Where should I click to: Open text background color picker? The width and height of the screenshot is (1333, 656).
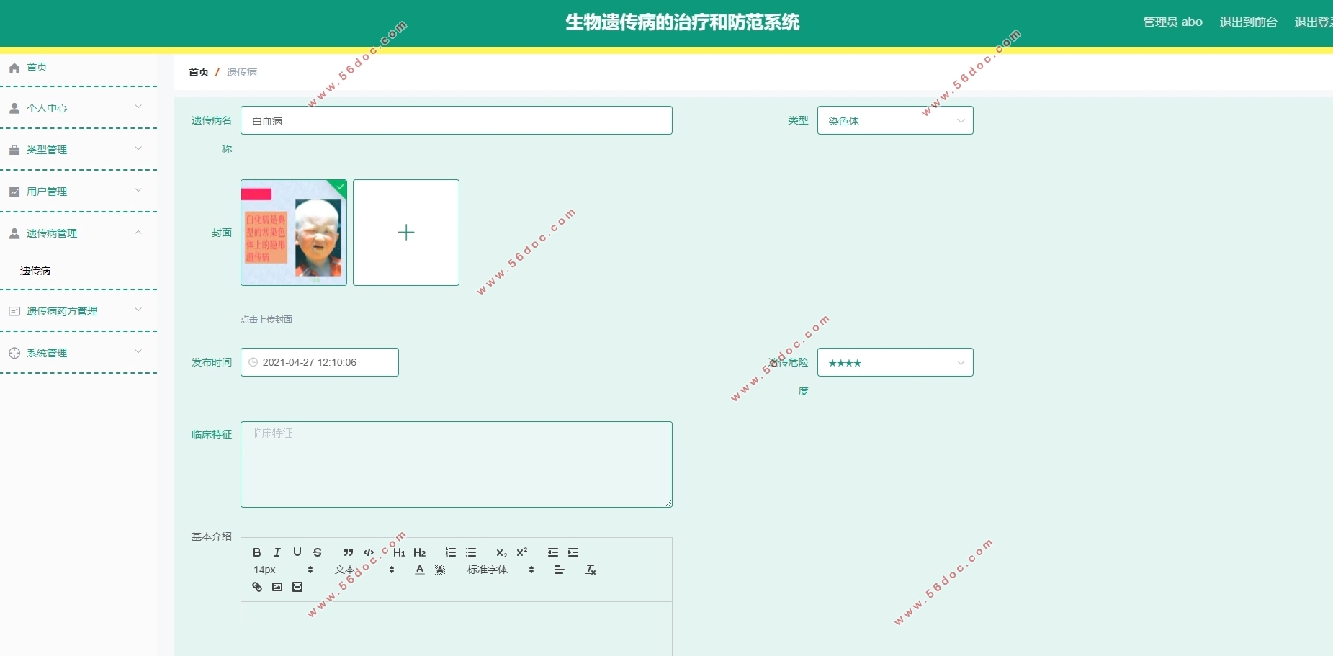(x=440, y=570)
